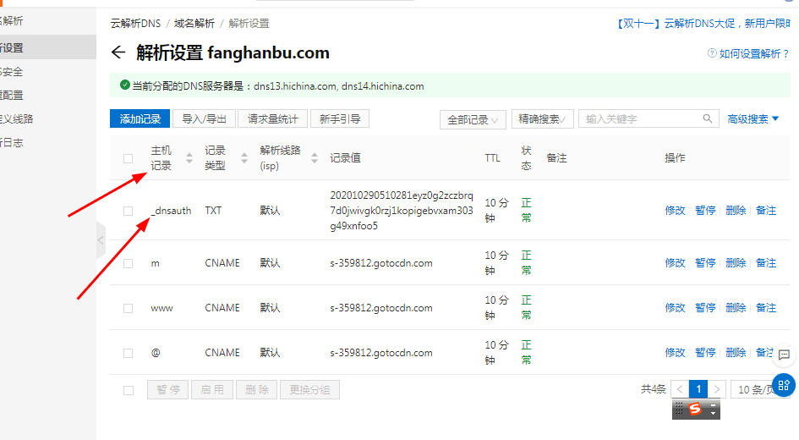Image resolution: width=799 pixels, height=440 pixels.
Task: Open the 双十一 云解析DNS大促 promo link
Action: coord(702,24)
